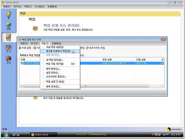Choose 설정 편집(I) menu item
Screen dimensions: 185x139
pos(60,73)
